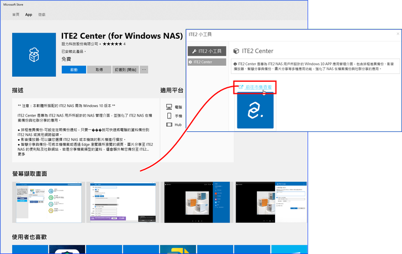Open the shield app tile under 使用者也喜歡
The height and width of the screenshot is (254, 402).
[x=67, y=250]
